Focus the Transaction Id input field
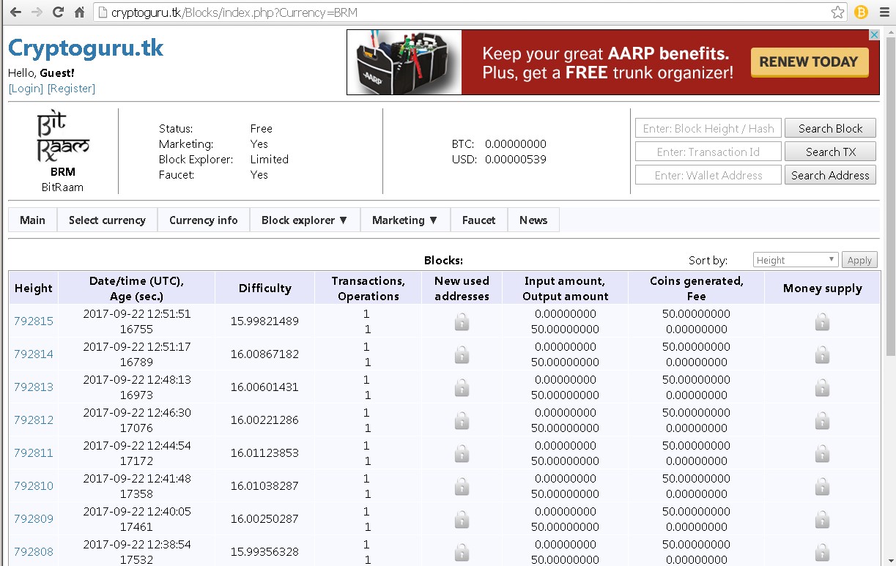Image resolution: width=896 pixels, height=566 pixels. (x=708, y=152)
